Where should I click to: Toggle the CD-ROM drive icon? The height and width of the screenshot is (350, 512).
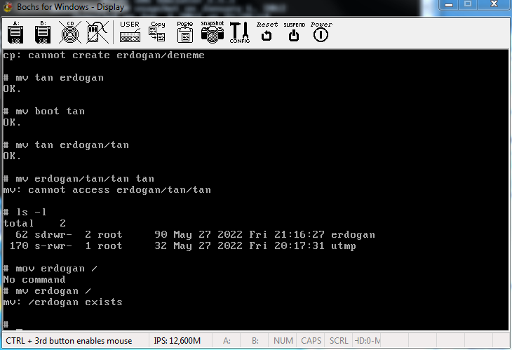point(69,32)
